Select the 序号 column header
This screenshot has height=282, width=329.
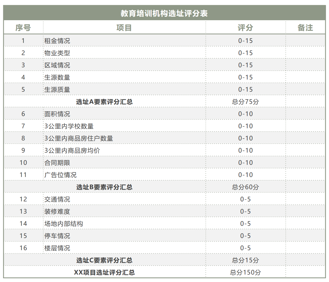[23, 28]
